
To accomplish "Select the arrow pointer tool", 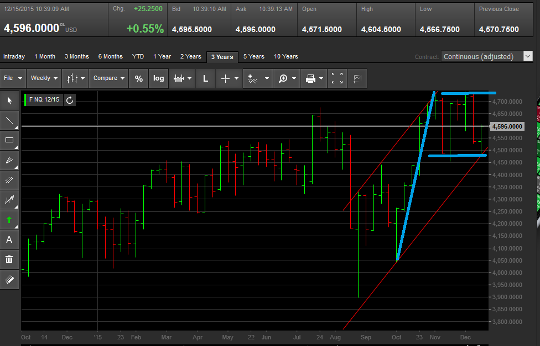I will coord(9,100).
